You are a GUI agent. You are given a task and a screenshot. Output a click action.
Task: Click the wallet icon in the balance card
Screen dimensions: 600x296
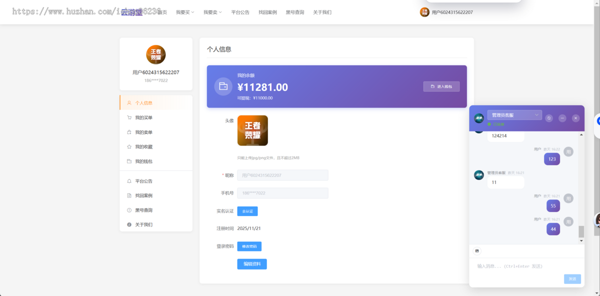point(223,86)
